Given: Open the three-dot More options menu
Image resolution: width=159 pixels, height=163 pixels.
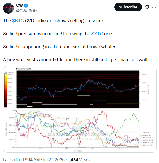Looking at the screenshot, I should [x=154, y=7].
